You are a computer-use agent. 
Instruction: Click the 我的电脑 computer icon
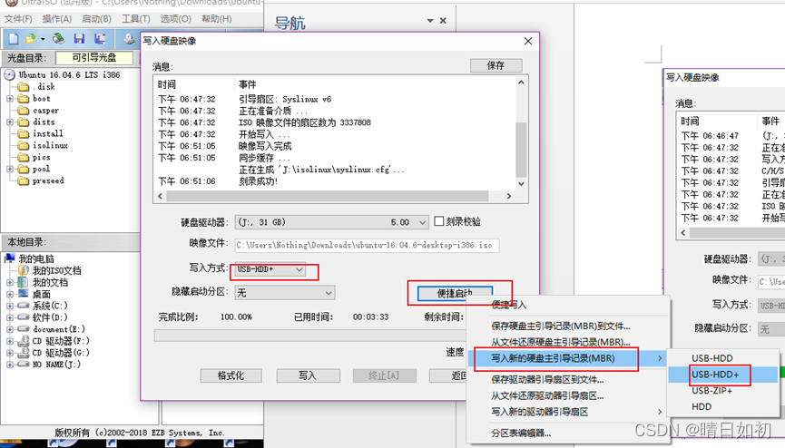pos(9,258)
